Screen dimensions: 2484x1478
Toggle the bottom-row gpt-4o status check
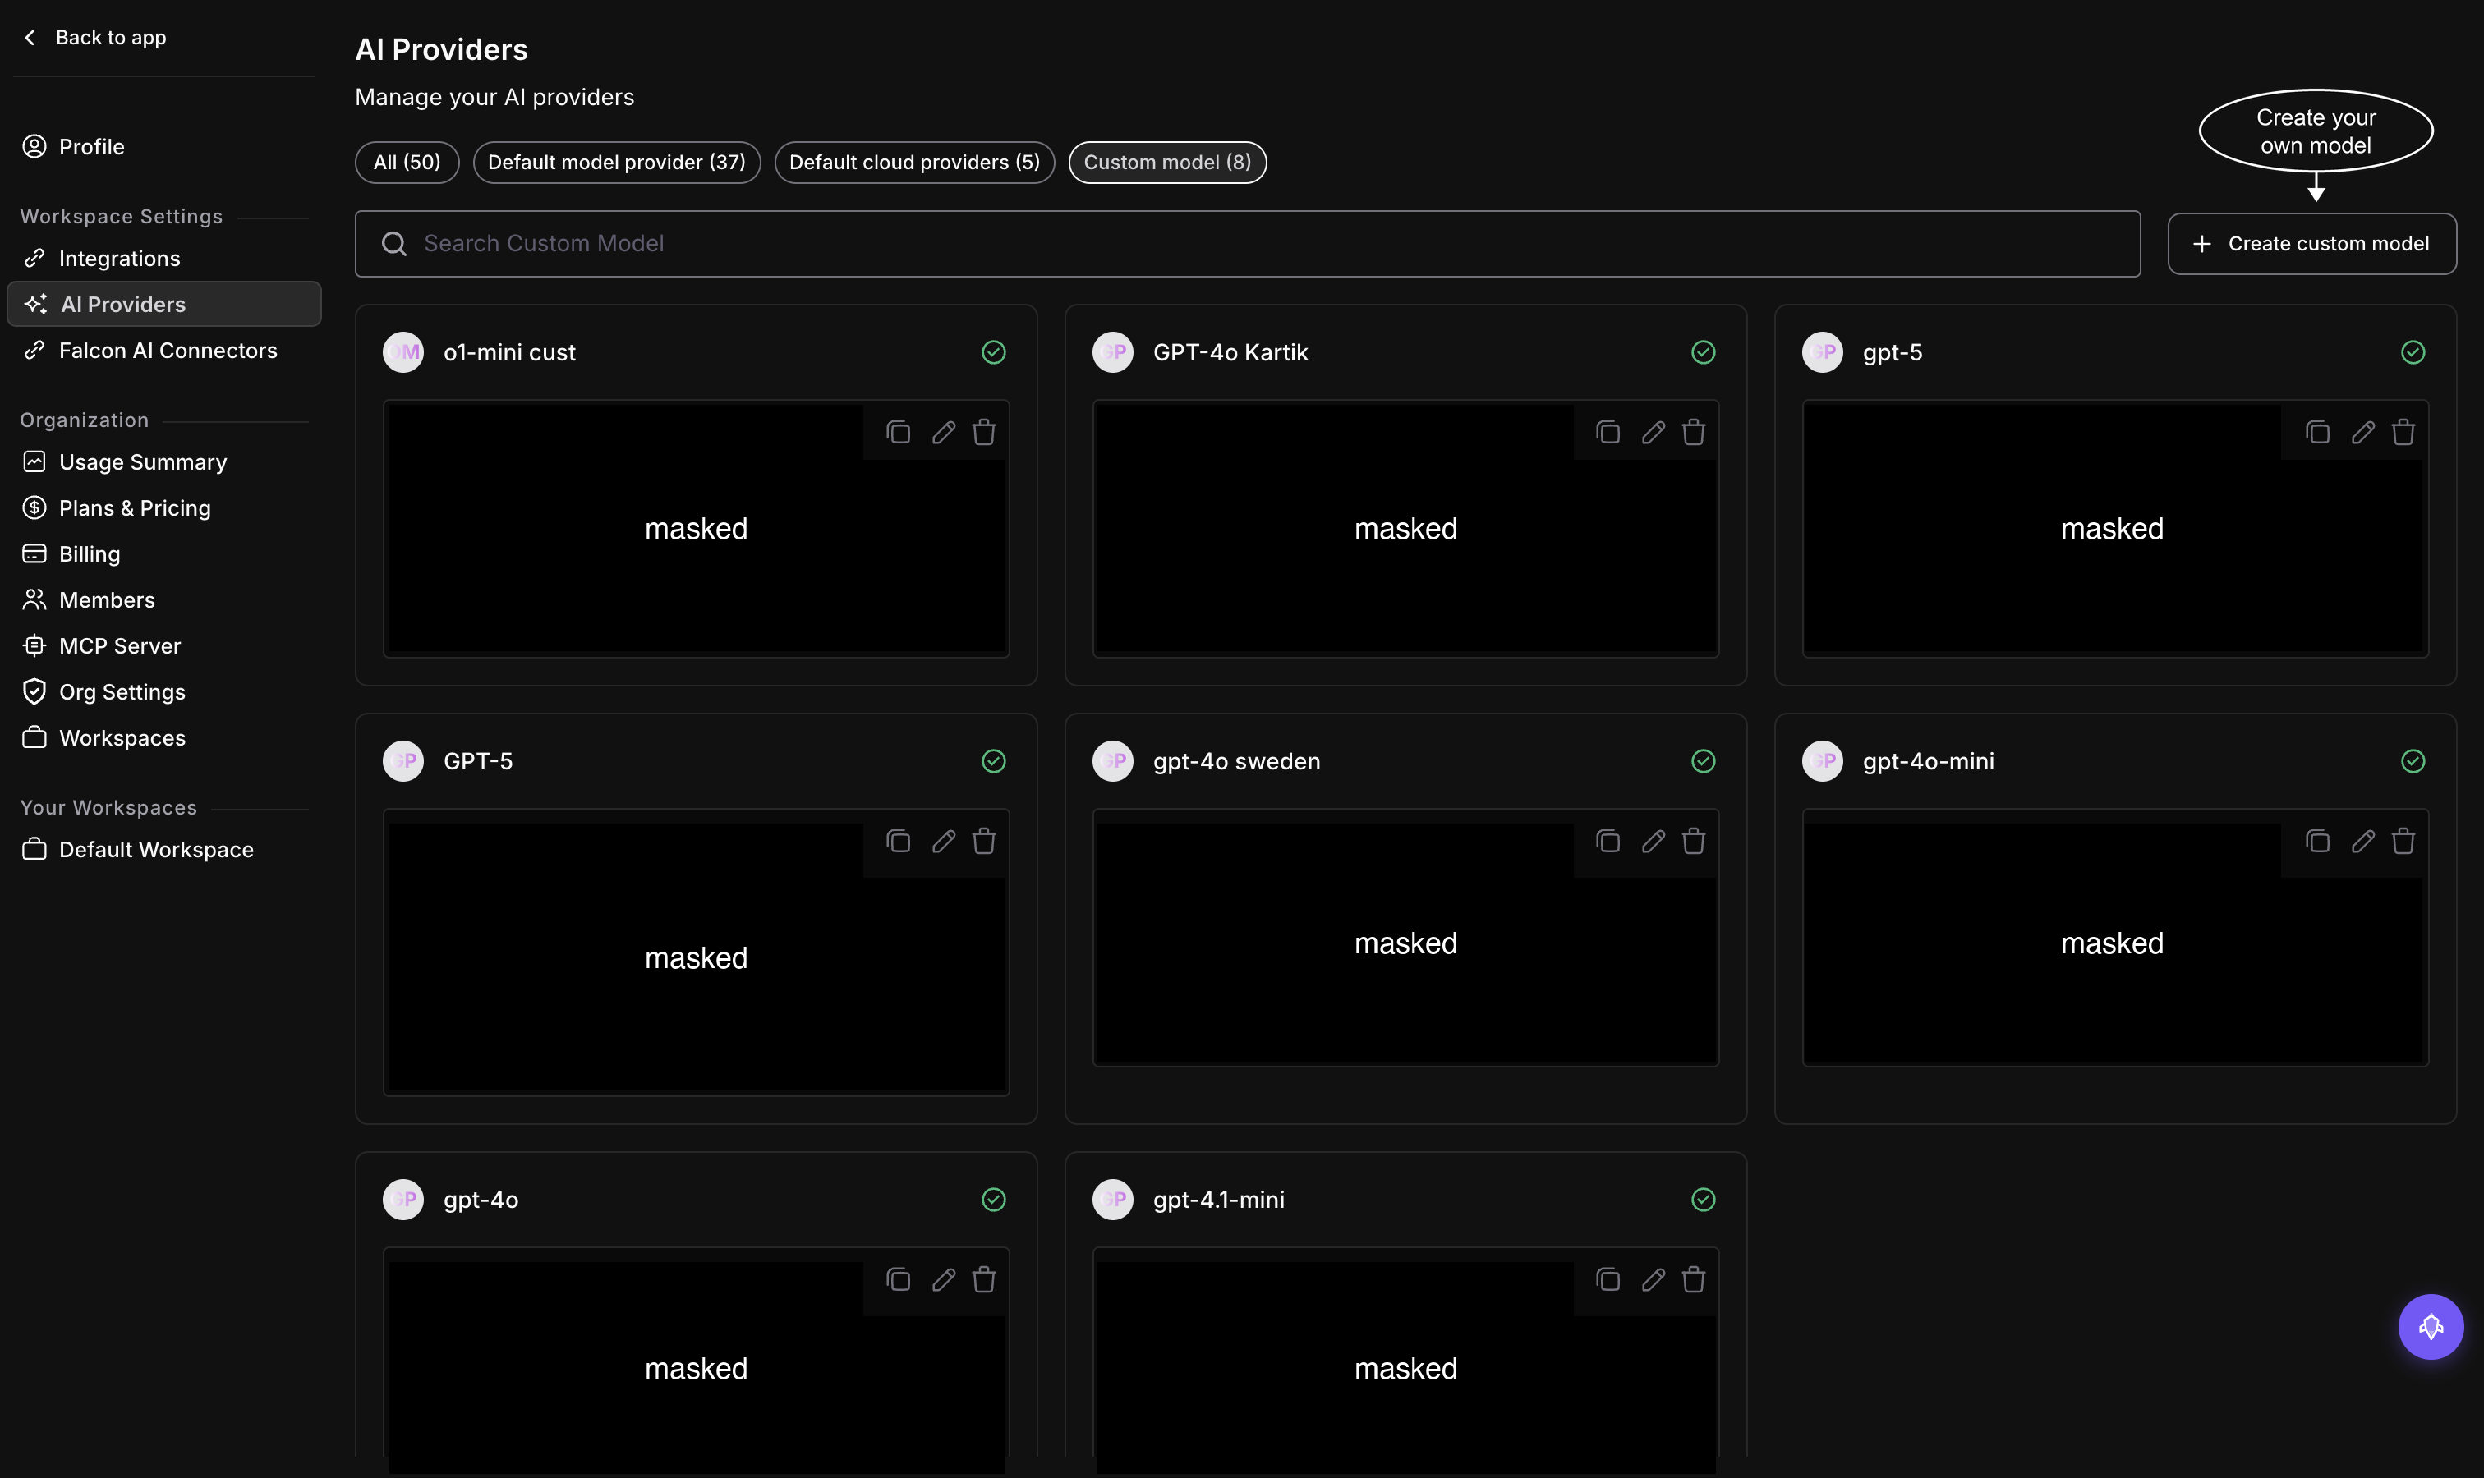coord(993,1200)
